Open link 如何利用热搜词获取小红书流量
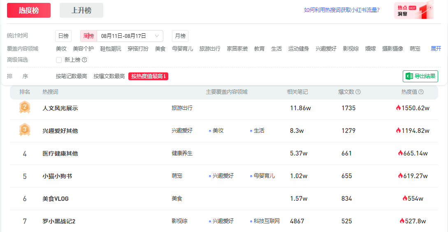 coord(341,10)
